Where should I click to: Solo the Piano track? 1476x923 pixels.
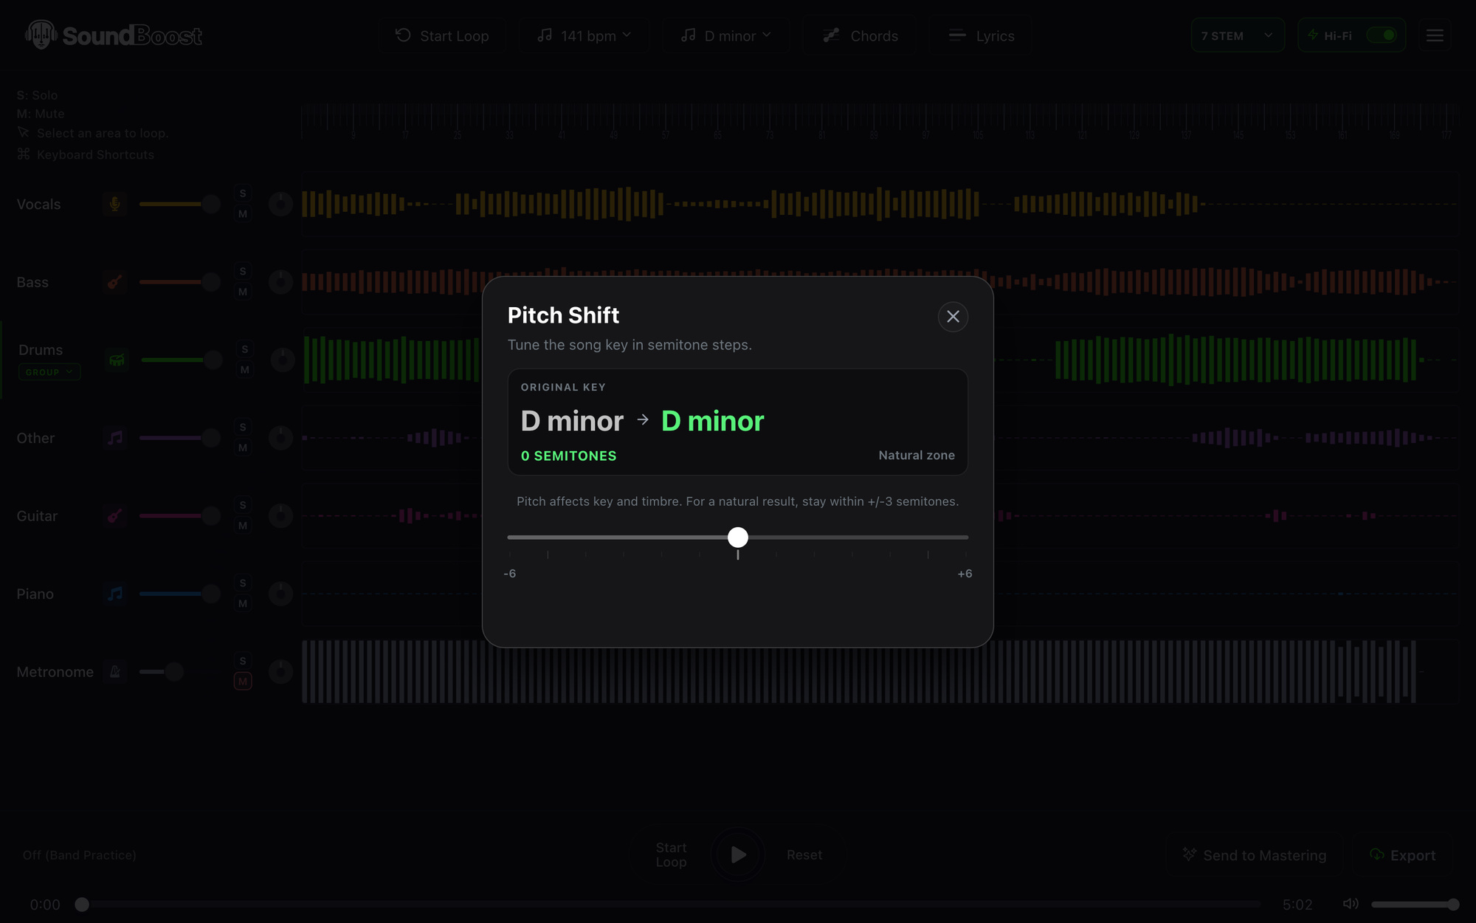(x=243, y=583)
